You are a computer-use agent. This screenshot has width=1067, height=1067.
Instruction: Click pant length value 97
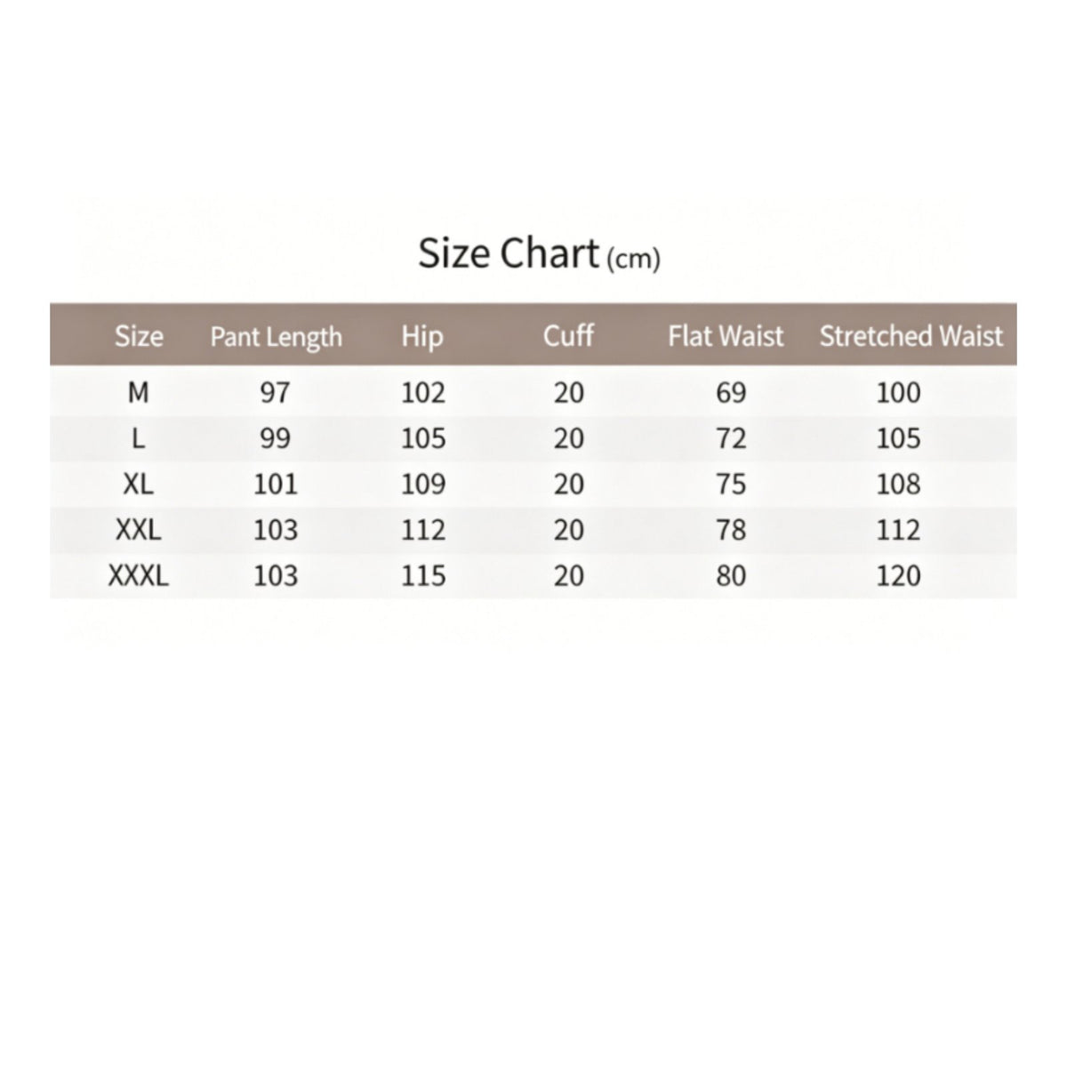(x=275, y=392)
